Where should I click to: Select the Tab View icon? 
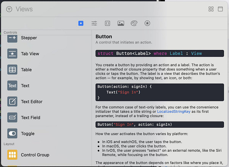[x=12, y=53]
